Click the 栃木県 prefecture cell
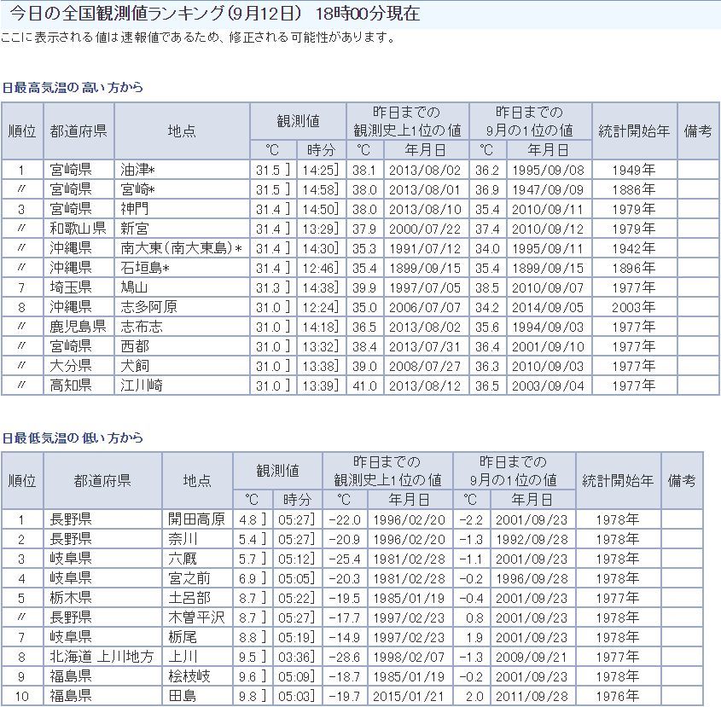The image size is (721, 707). coord(71,598)
